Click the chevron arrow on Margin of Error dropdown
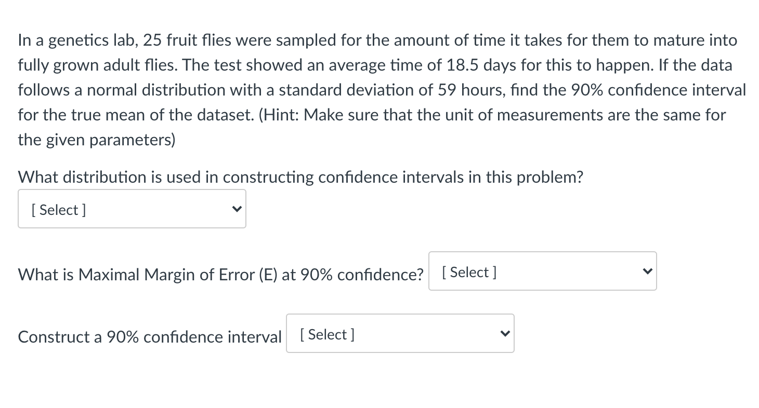 [647, 271]
